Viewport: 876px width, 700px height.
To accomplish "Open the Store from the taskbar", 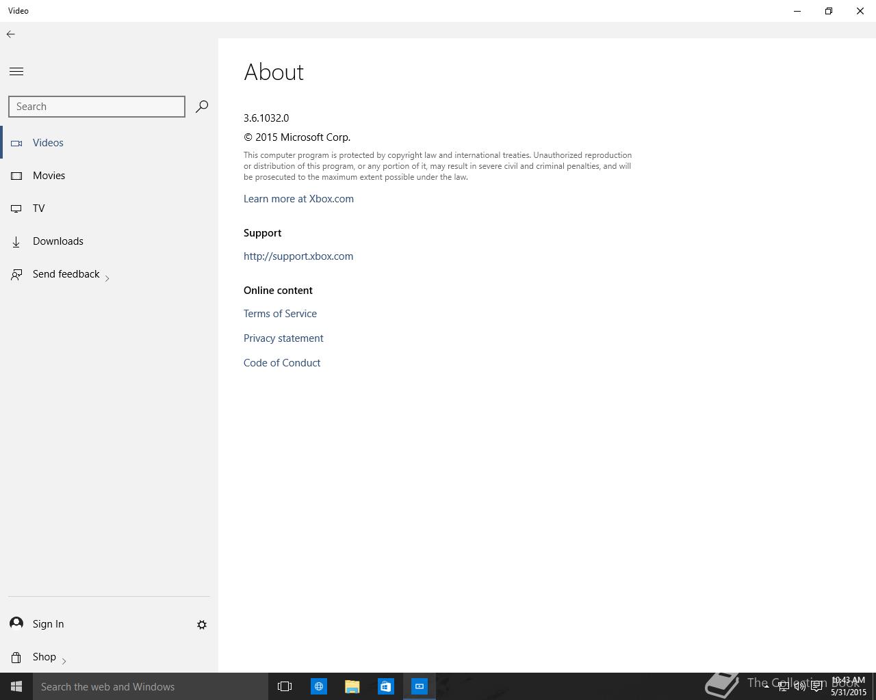I will point(386,686).
